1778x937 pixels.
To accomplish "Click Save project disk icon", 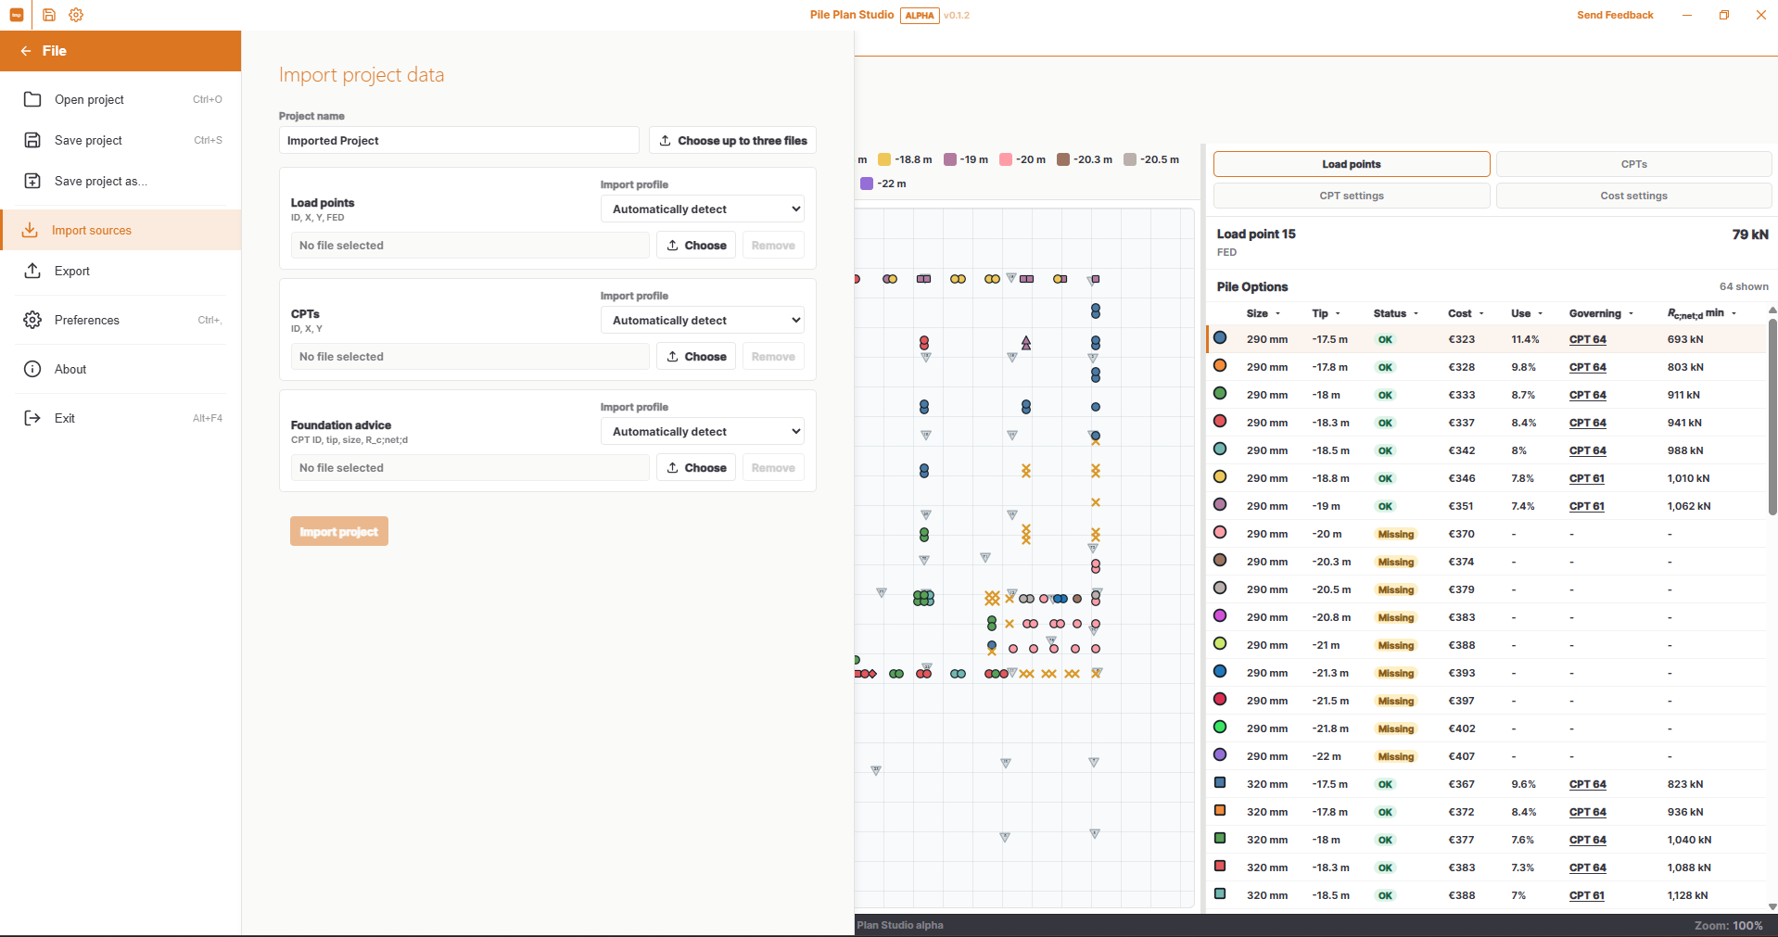I will point(32,140).
